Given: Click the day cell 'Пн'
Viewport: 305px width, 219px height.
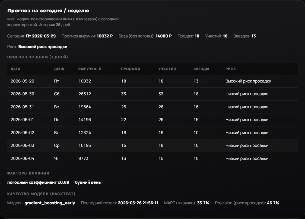Looking at the screenshot, I should (57, 120).
